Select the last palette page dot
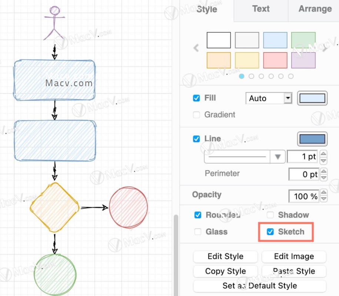The height and width of the screenshot is (296, 339). tap(291, 76)
